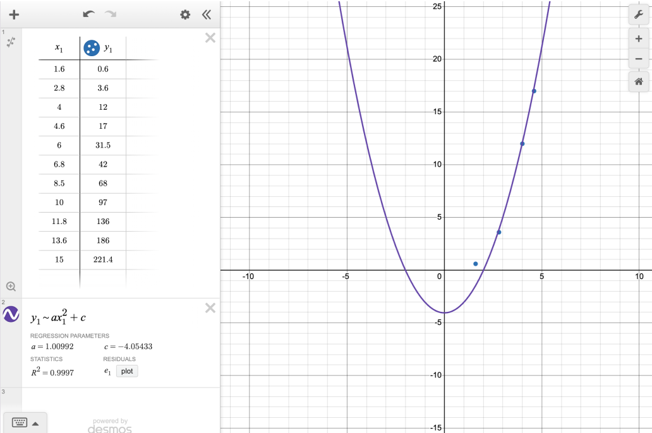The image size is (652, 433).
Task: Reset graph to default home view
Action: pos(638,81)
